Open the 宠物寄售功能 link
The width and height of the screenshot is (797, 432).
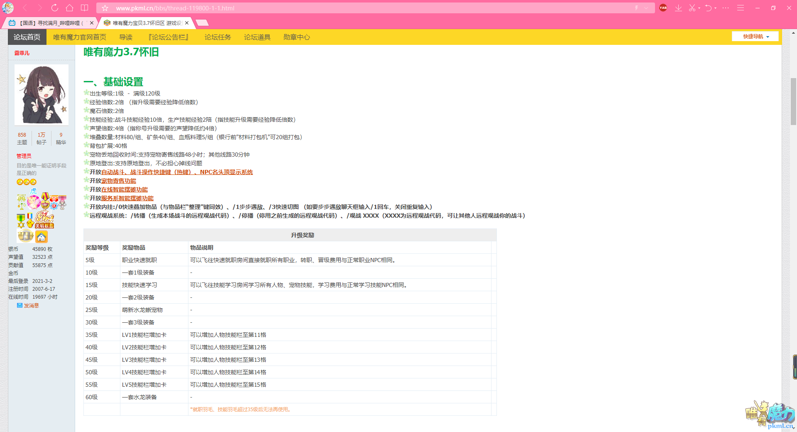click(x=119, y=181)
